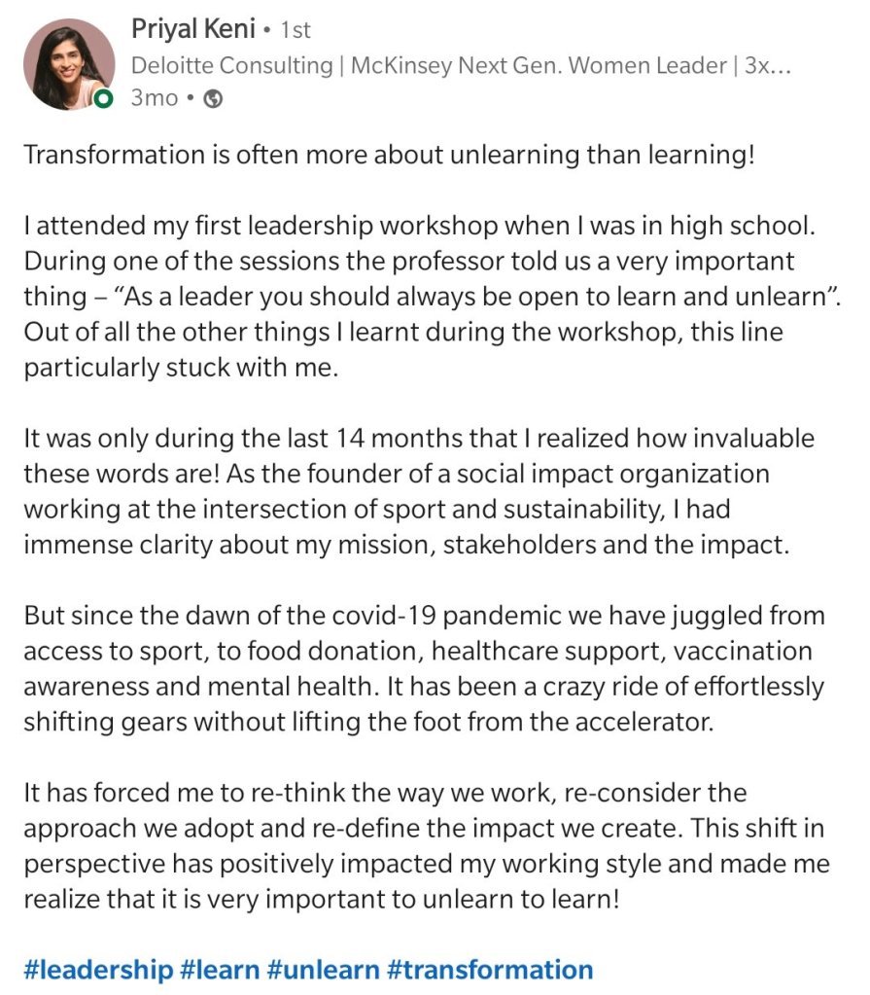This screenshot has width=870, height=995.
Task: Open the #transformation hashtag
Action: pos(490,969)
